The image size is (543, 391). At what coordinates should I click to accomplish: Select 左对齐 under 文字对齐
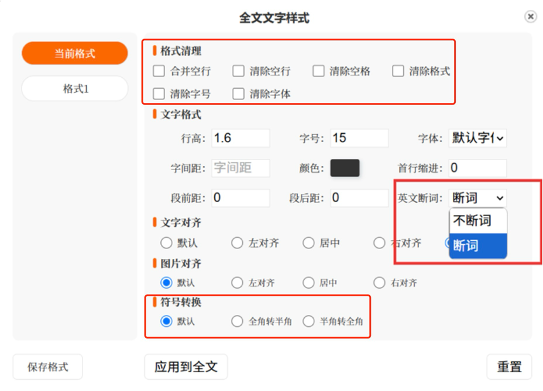pyautogui.click(x=237, y=243)
